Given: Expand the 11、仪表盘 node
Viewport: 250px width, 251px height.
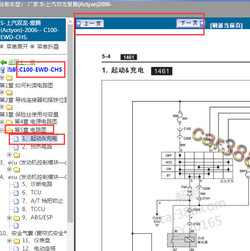Looking at the screenshot, I should (9, 241).
